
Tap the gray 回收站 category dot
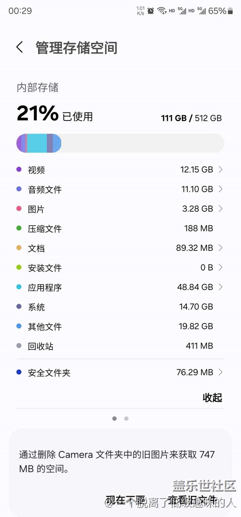pos(19,346)
